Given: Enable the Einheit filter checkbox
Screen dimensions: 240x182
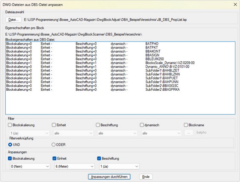Looking at the screenshot, I should tap(54, 125).
